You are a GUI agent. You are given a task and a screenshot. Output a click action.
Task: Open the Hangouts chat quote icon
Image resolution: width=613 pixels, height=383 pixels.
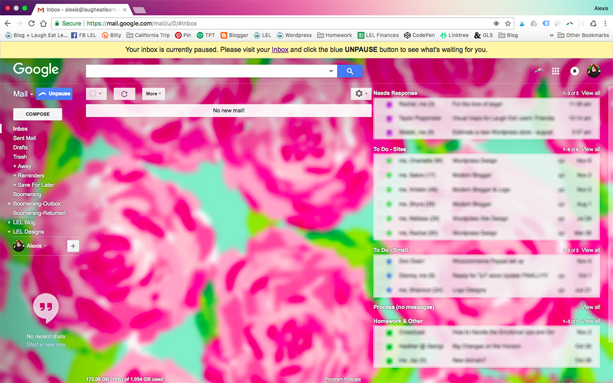[46, 306]
